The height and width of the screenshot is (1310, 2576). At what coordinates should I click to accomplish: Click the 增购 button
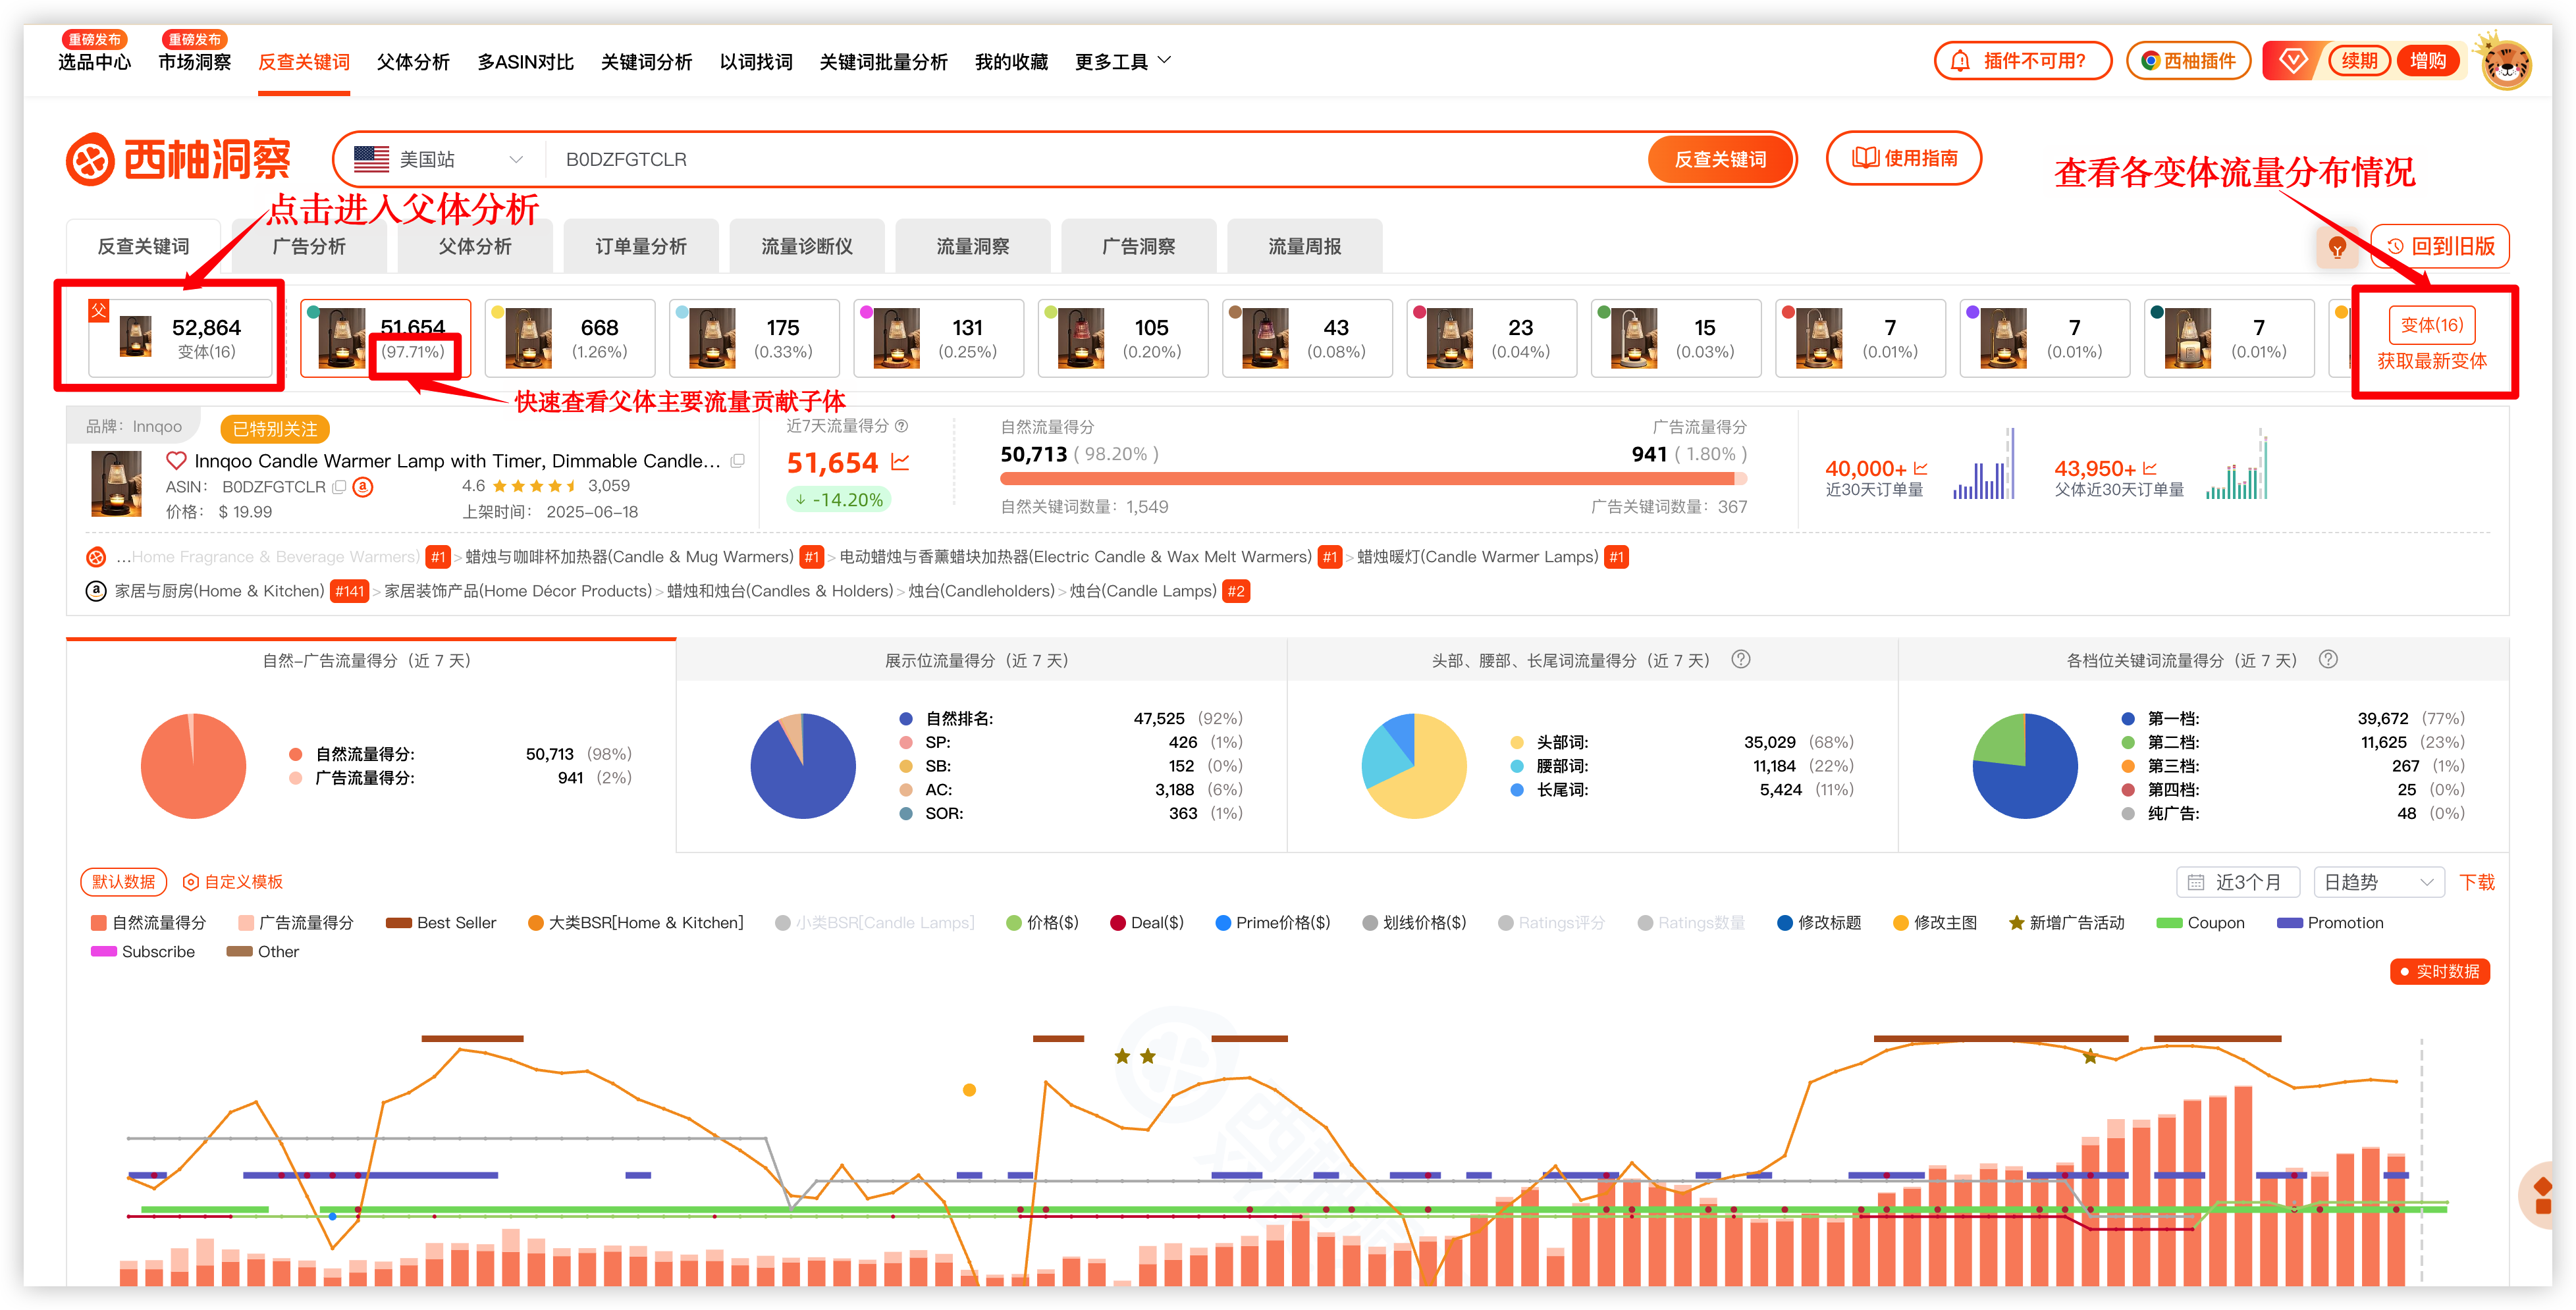2428,61
